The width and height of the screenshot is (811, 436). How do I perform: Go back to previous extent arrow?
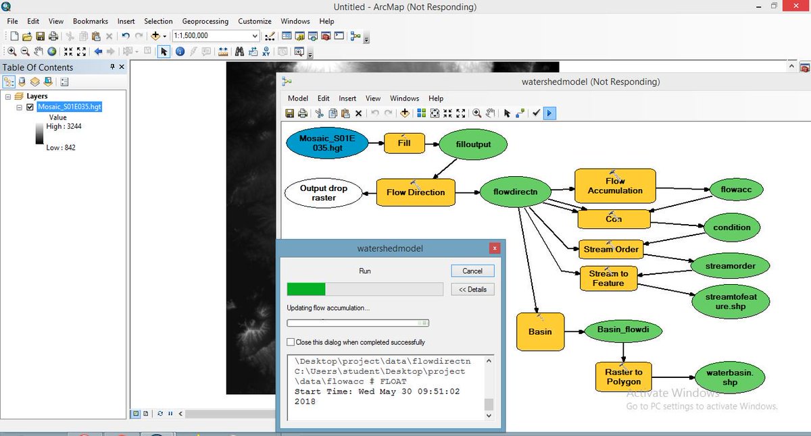coord(98,51)
